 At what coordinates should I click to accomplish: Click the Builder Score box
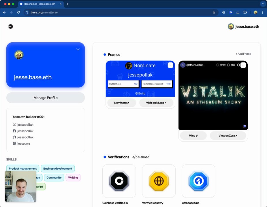point(123,84)
